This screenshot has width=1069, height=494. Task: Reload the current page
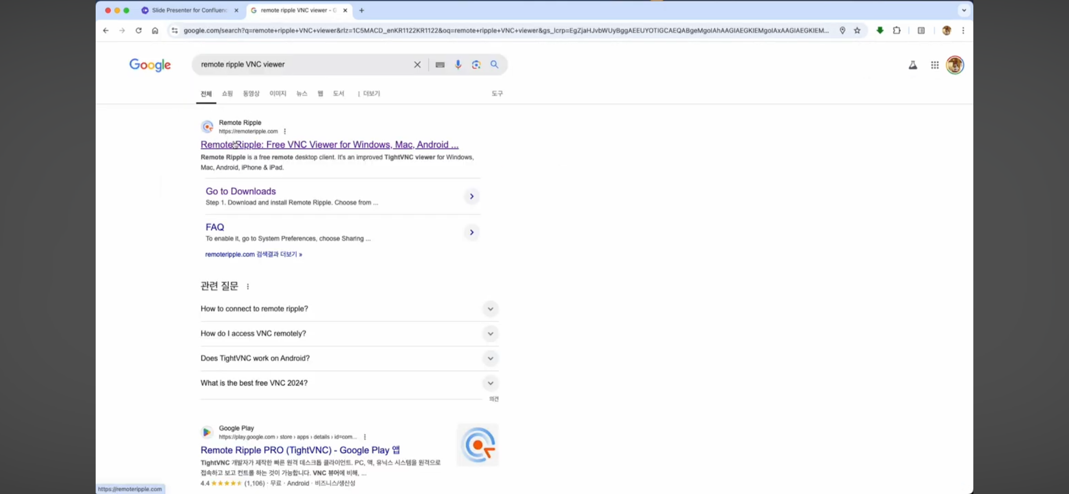click(138, 30)
